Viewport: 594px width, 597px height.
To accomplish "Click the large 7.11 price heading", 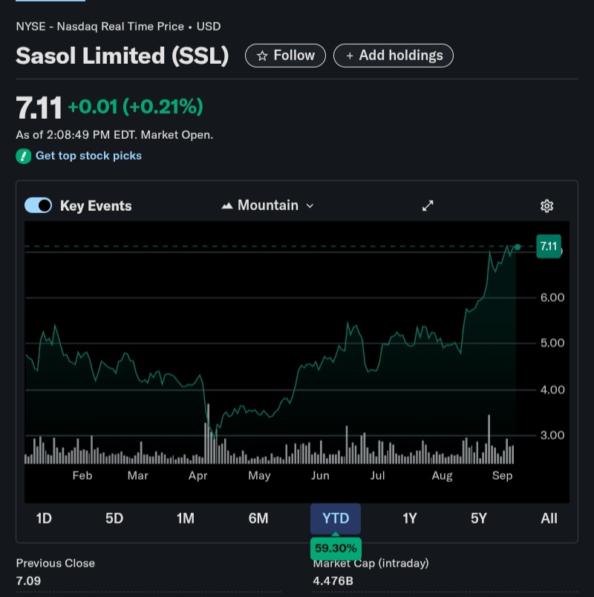I will (x=39, y=108).
